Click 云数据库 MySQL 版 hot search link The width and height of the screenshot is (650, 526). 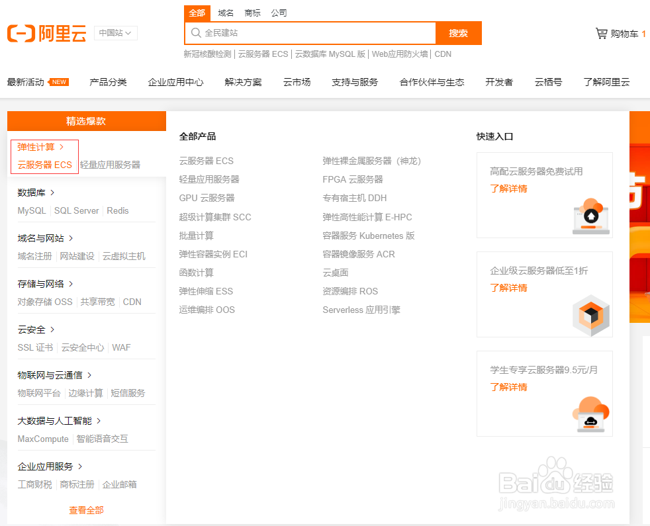[x=330, y=54]
